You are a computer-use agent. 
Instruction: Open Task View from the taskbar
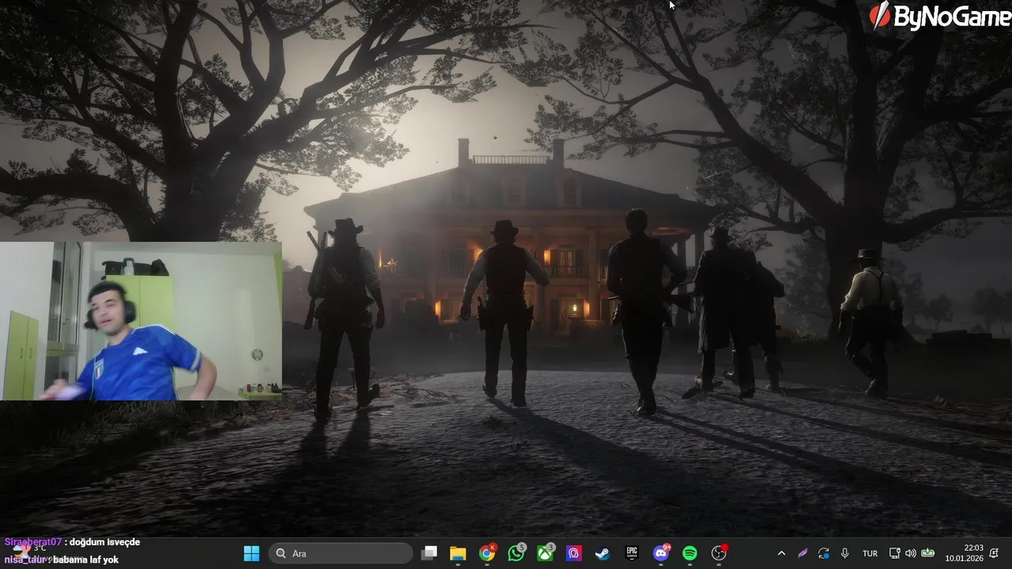pyautogui.click(x=429, y=553)
